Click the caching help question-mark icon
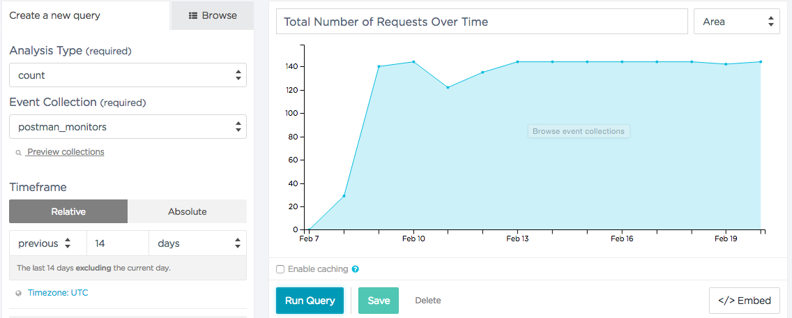The image size is (792, 318). (x=356, y=269)
